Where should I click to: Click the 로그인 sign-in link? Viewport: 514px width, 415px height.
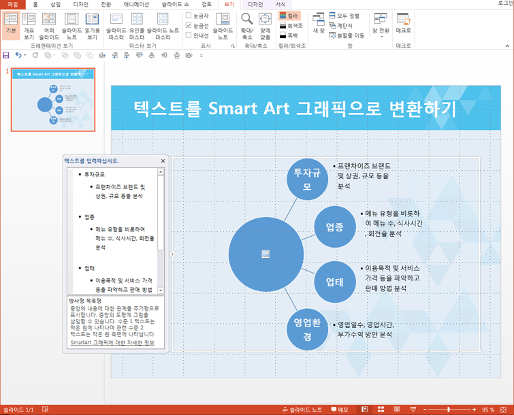(x=505, y=3)
